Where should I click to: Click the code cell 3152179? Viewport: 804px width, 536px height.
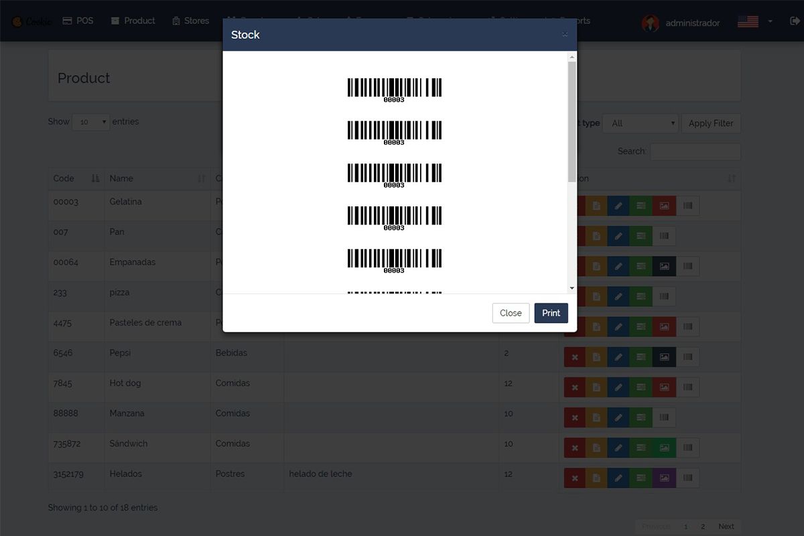76,478
